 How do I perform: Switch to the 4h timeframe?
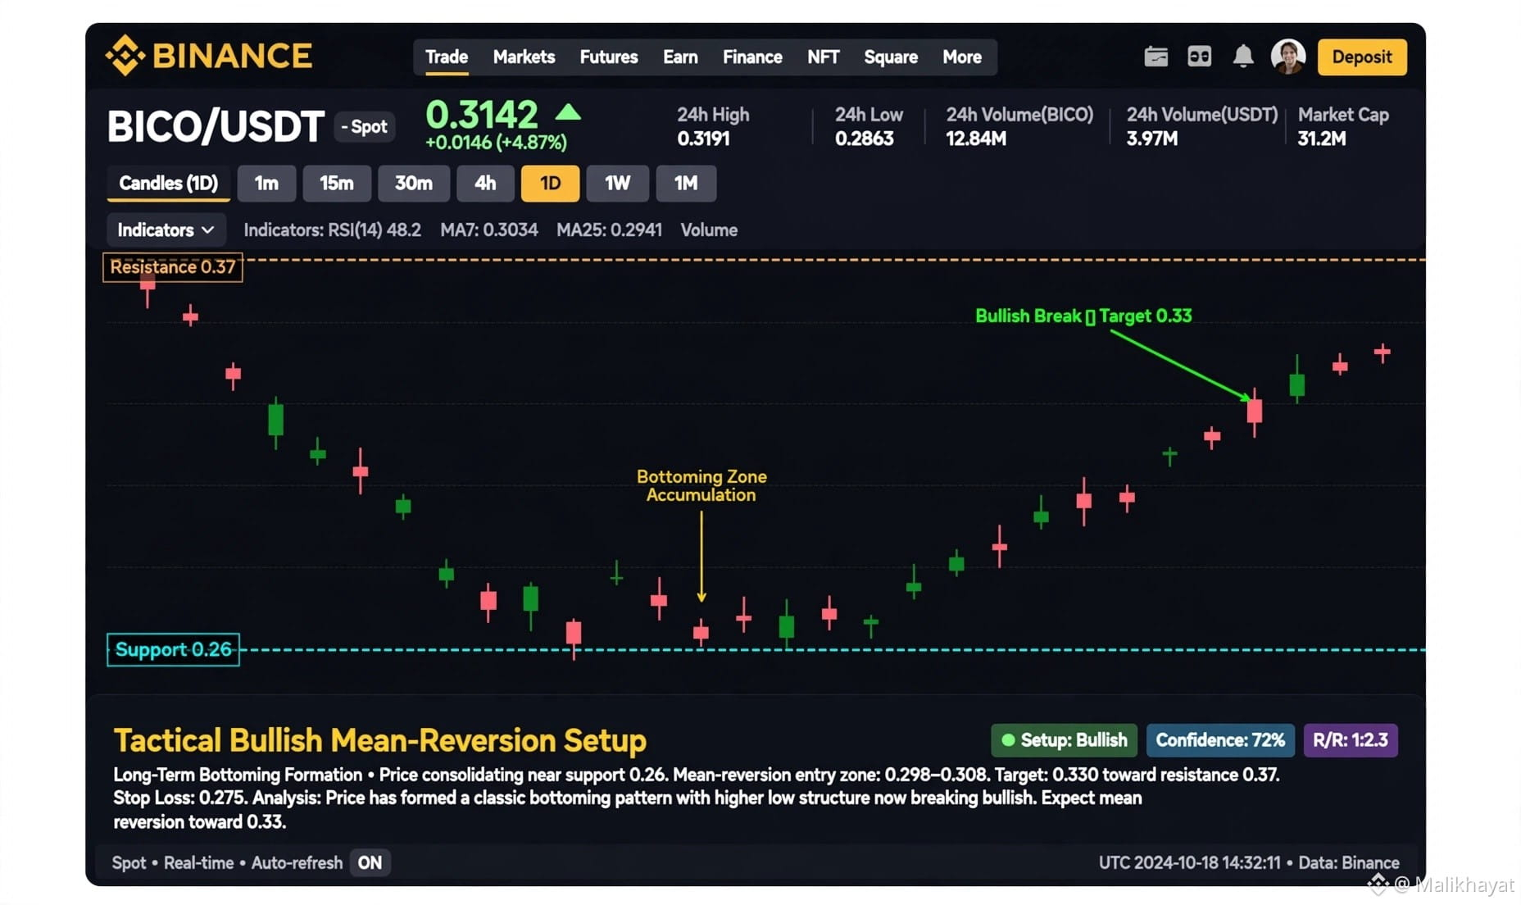485,183
